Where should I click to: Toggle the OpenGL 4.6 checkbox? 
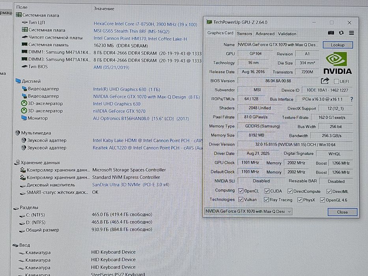323,200
